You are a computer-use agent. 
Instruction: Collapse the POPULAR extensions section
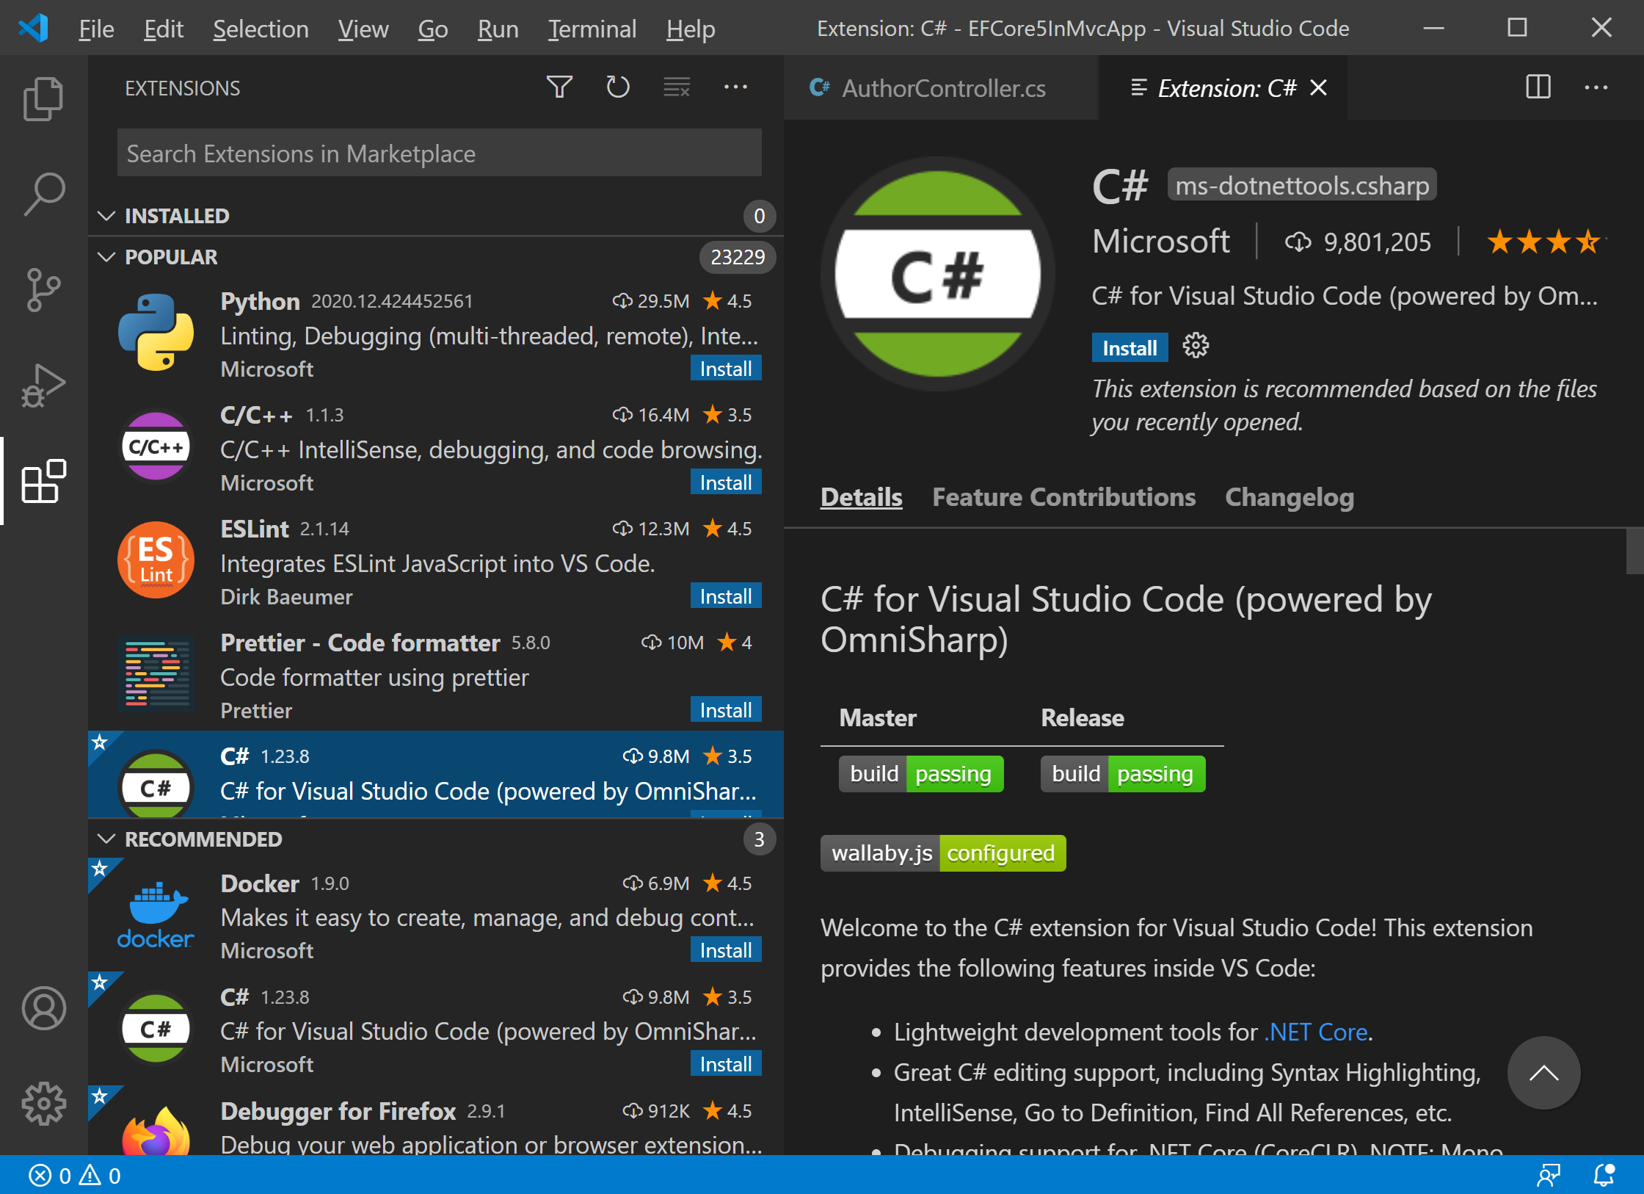(106, 257)
